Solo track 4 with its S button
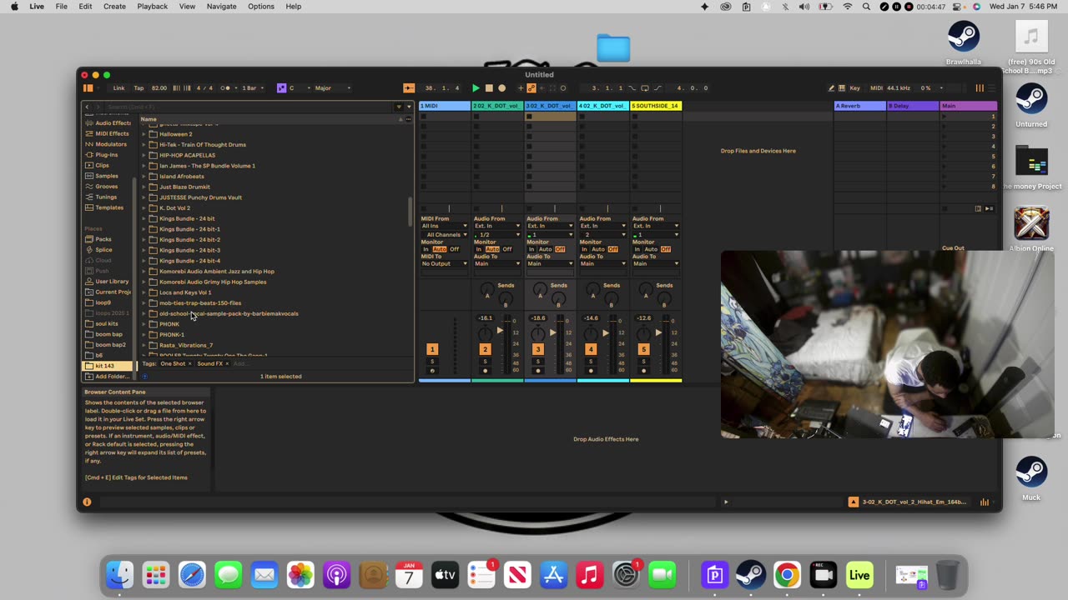 [591, 362]
